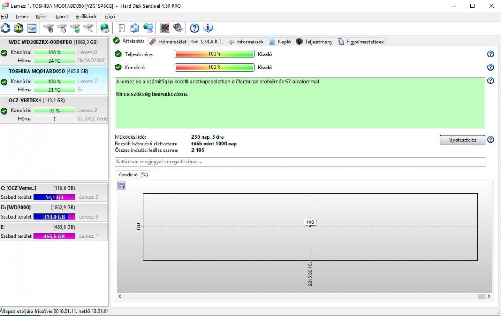Click the 2015.08.16 date label on graph
Image resolution: width=501 pixels, height=316 pixels.
[310, 275]
